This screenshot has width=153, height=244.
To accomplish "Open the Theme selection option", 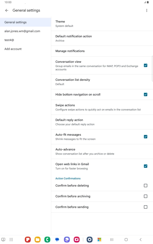I will point(102,24).
